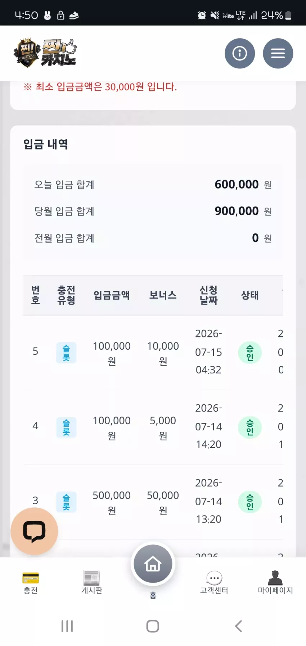306x646 pixels.
Task: Open the floating live chat bubble
Action: [34, 531]
